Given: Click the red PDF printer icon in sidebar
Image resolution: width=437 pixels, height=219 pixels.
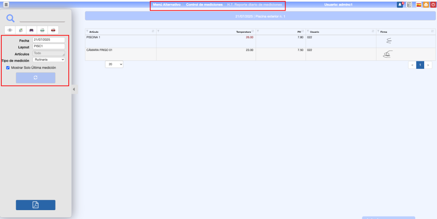Looking at the screenshot, I should tap(53, 30).
